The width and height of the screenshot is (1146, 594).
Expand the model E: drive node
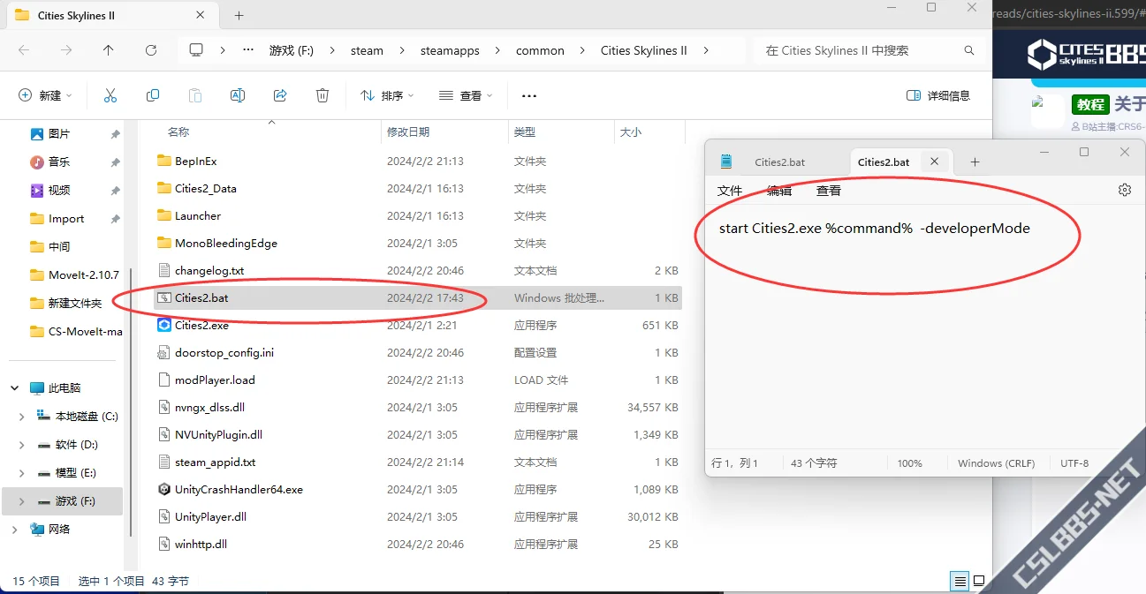point(22,472)
